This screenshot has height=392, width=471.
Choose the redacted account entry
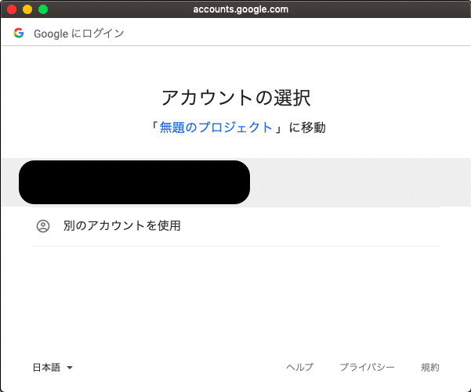[134, 182]
